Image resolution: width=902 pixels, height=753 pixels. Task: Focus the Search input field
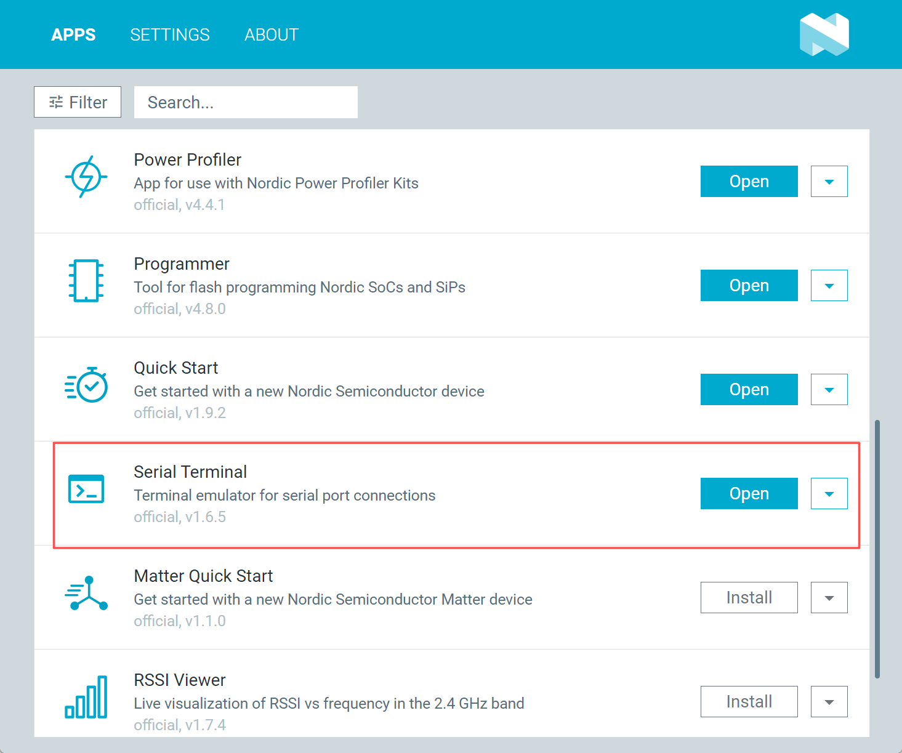pos(246,102)
